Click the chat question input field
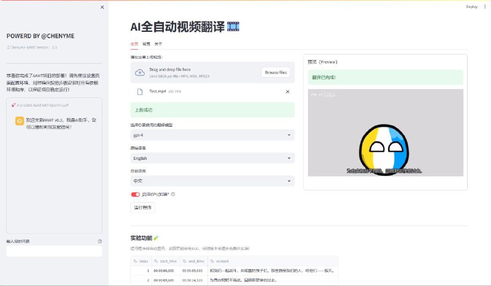 click(54, 251)
